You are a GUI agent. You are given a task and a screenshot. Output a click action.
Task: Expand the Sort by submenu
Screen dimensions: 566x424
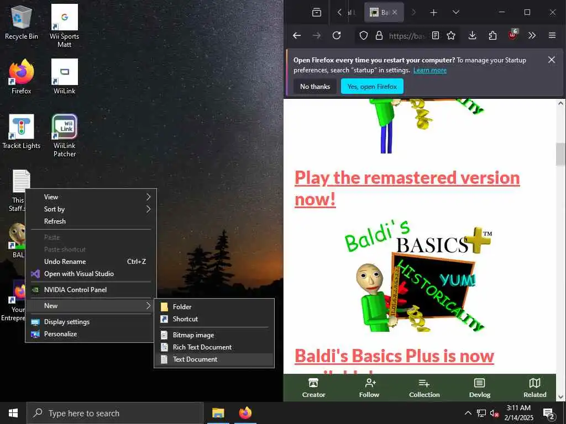click(x=91, y=209)
